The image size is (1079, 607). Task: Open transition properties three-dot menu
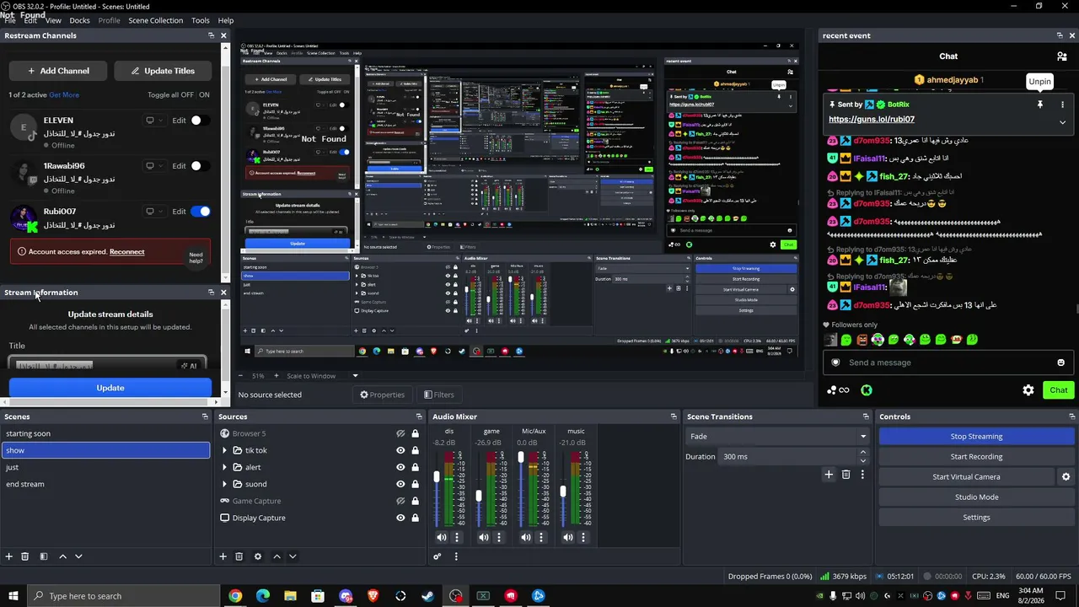click(x=862, y=475)
